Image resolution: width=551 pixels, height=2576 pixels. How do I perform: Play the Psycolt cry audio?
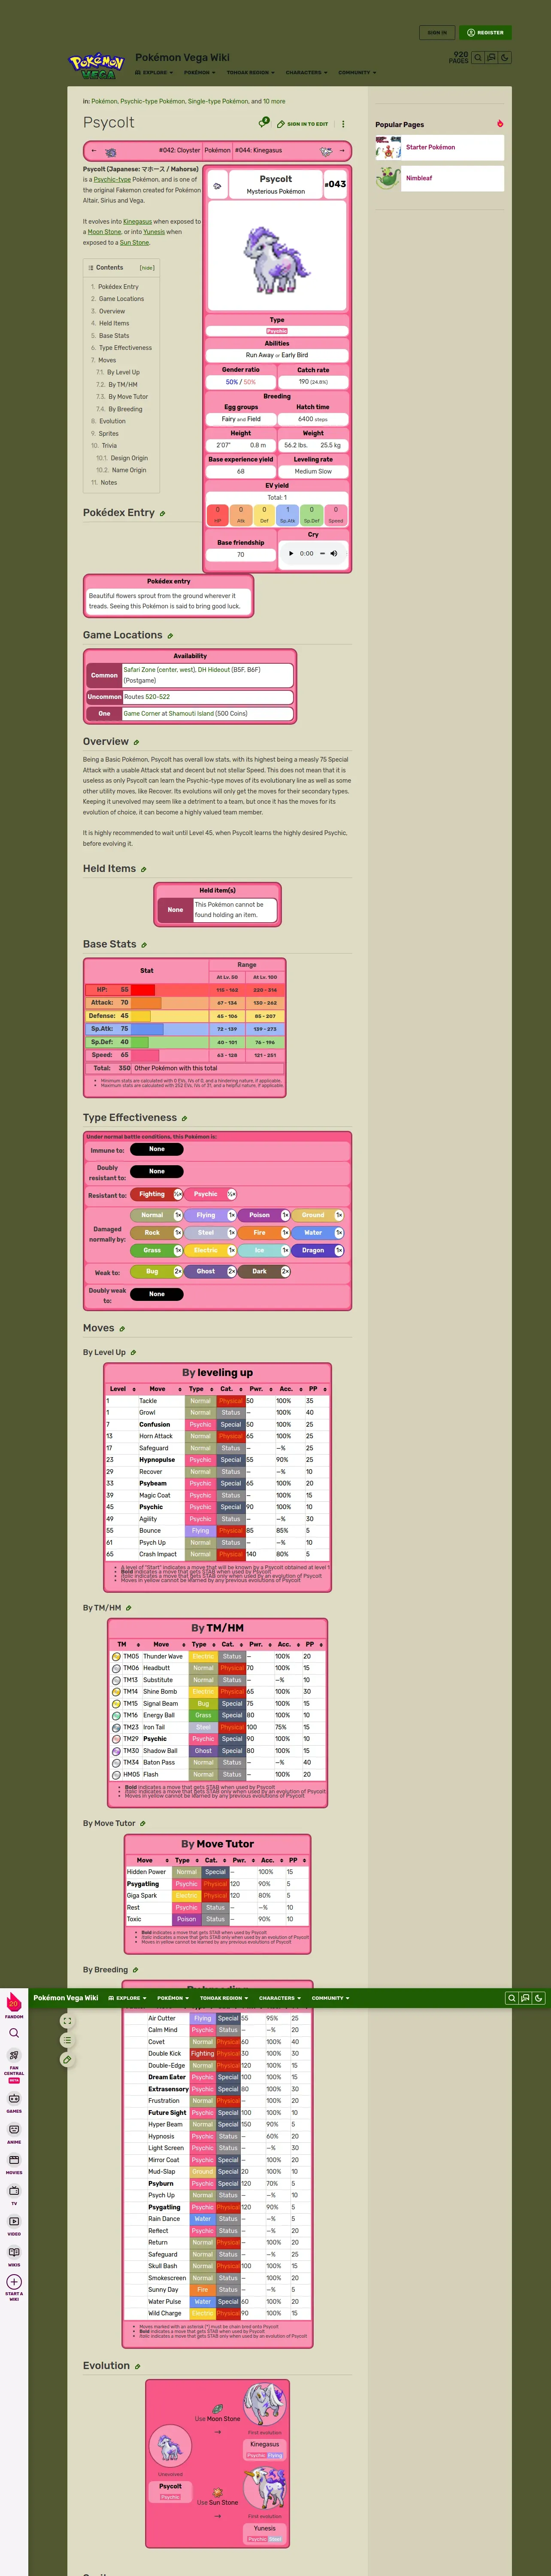(291, 553)
